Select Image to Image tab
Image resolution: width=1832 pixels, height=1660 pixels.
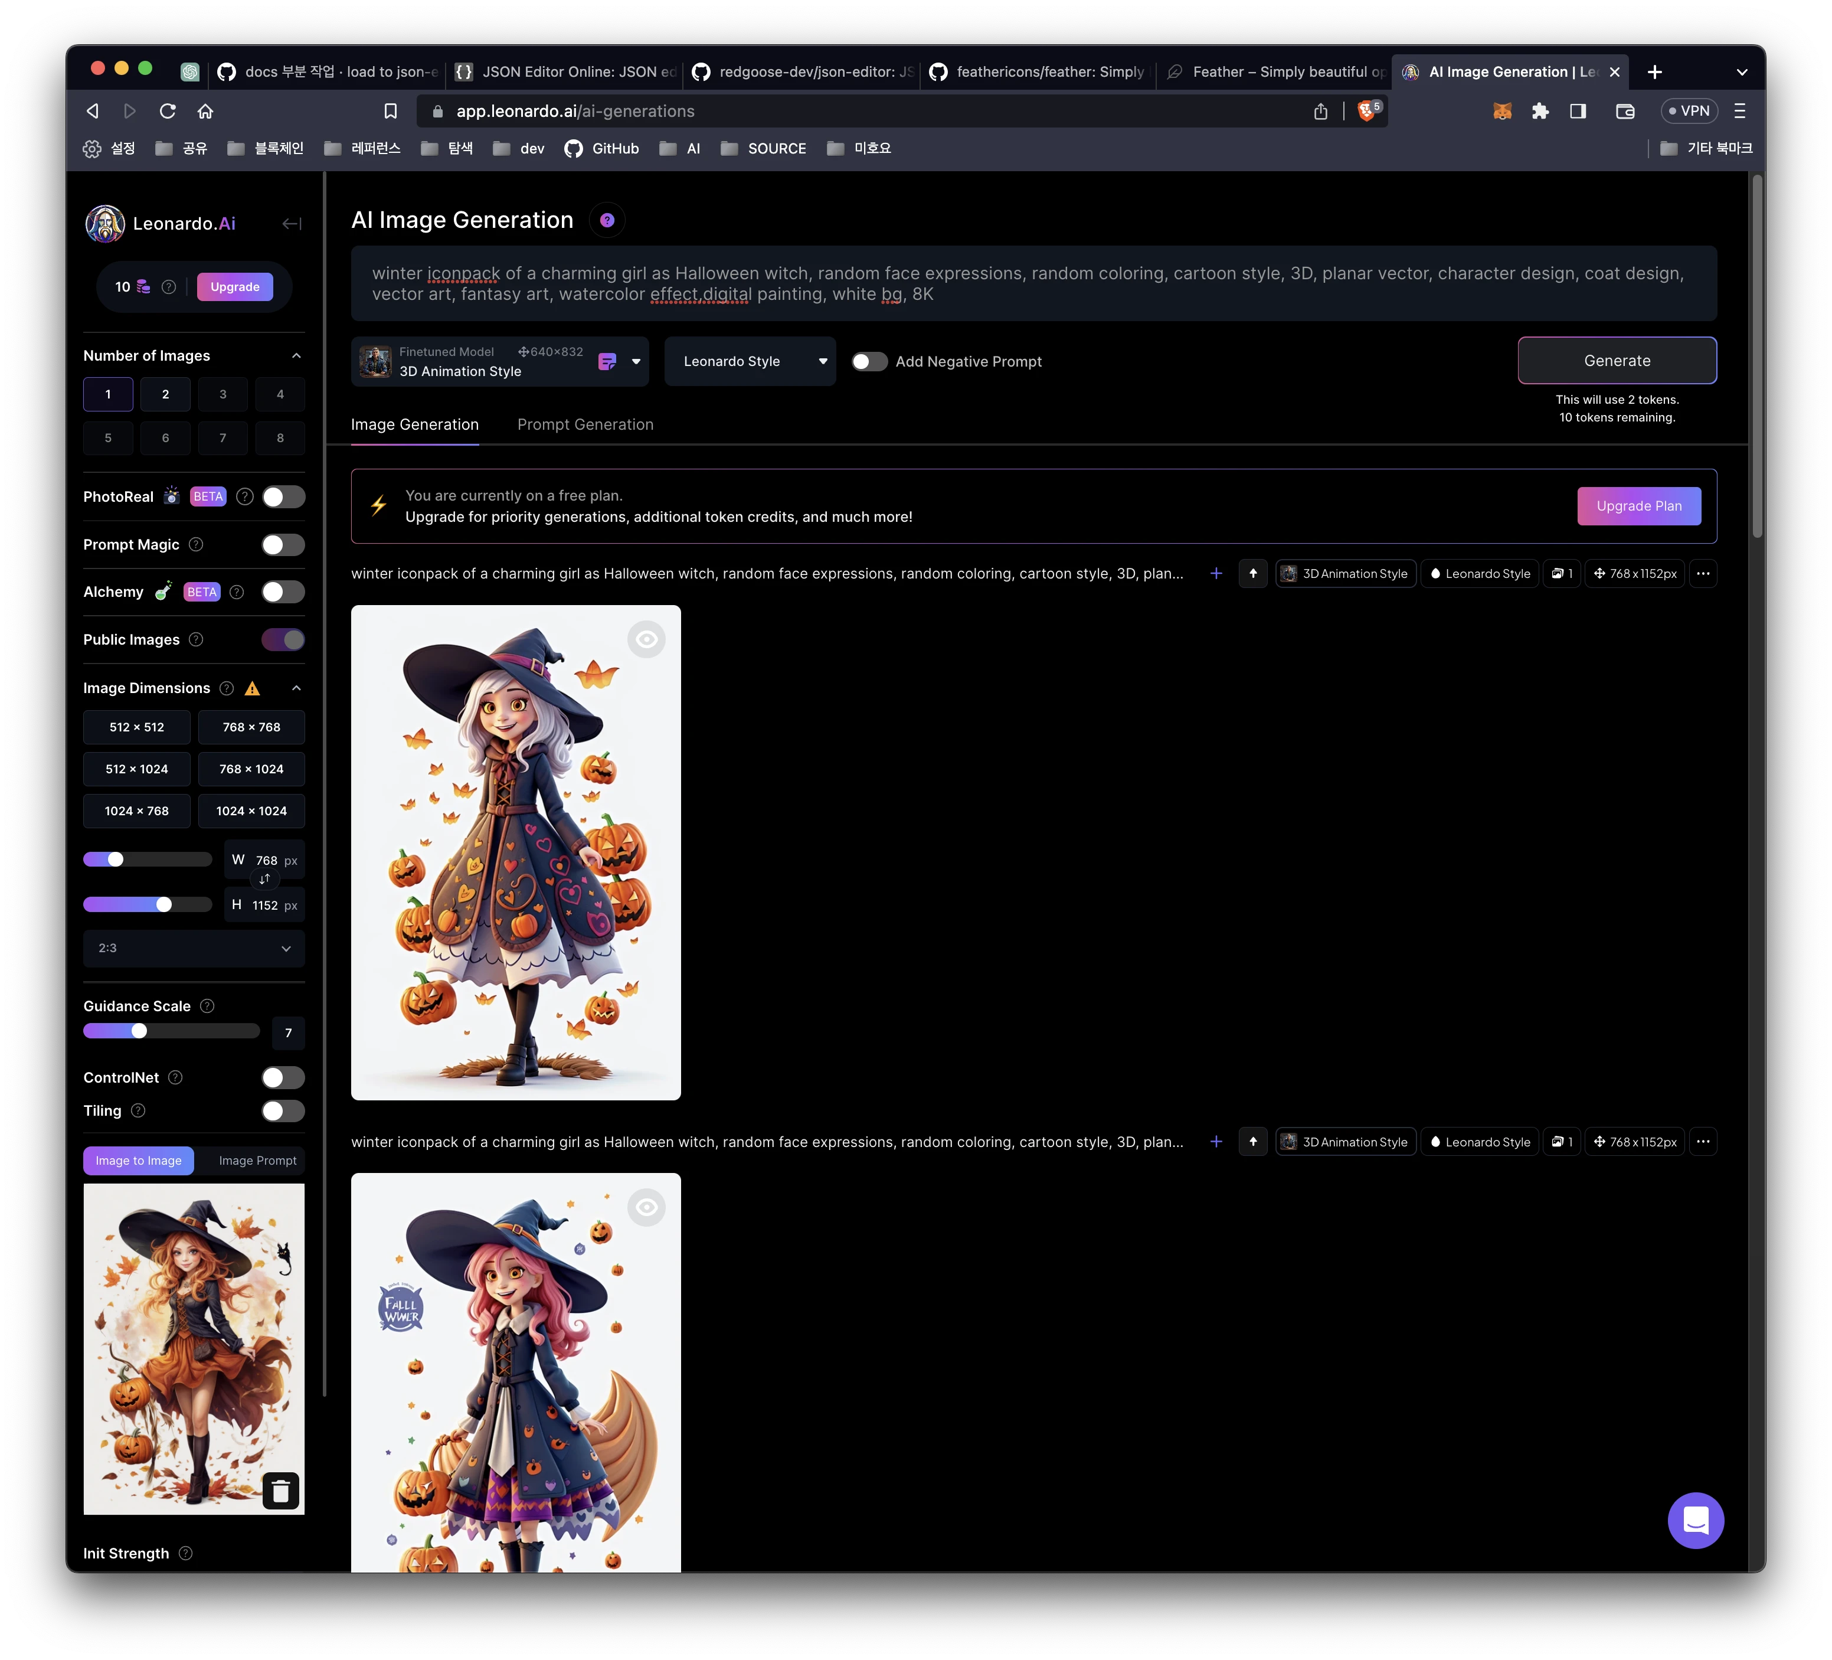[x=138, y=1161]
